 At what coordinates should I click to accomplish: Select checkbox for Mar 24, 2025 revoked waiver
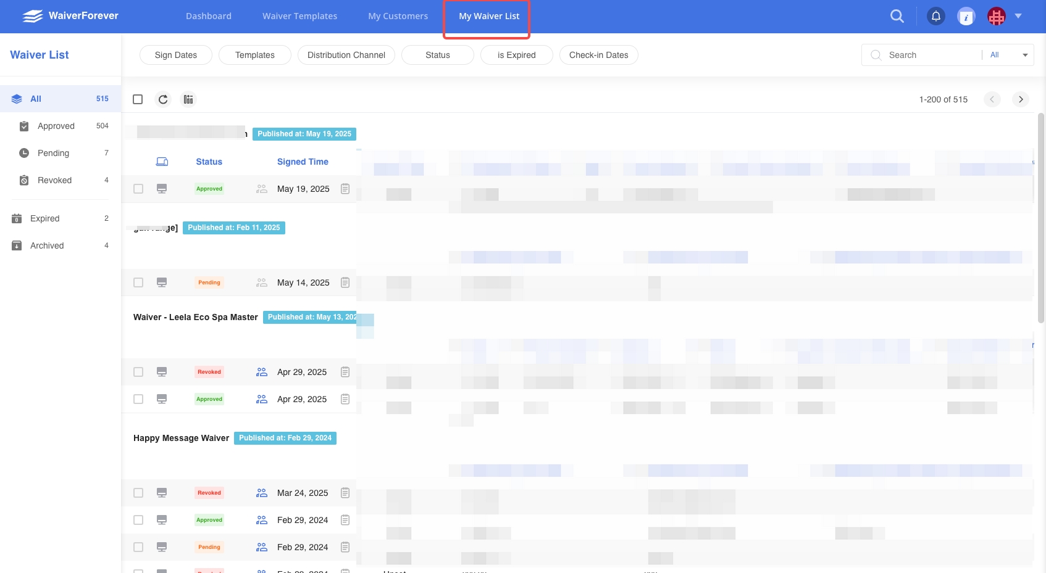click(138, 493)
